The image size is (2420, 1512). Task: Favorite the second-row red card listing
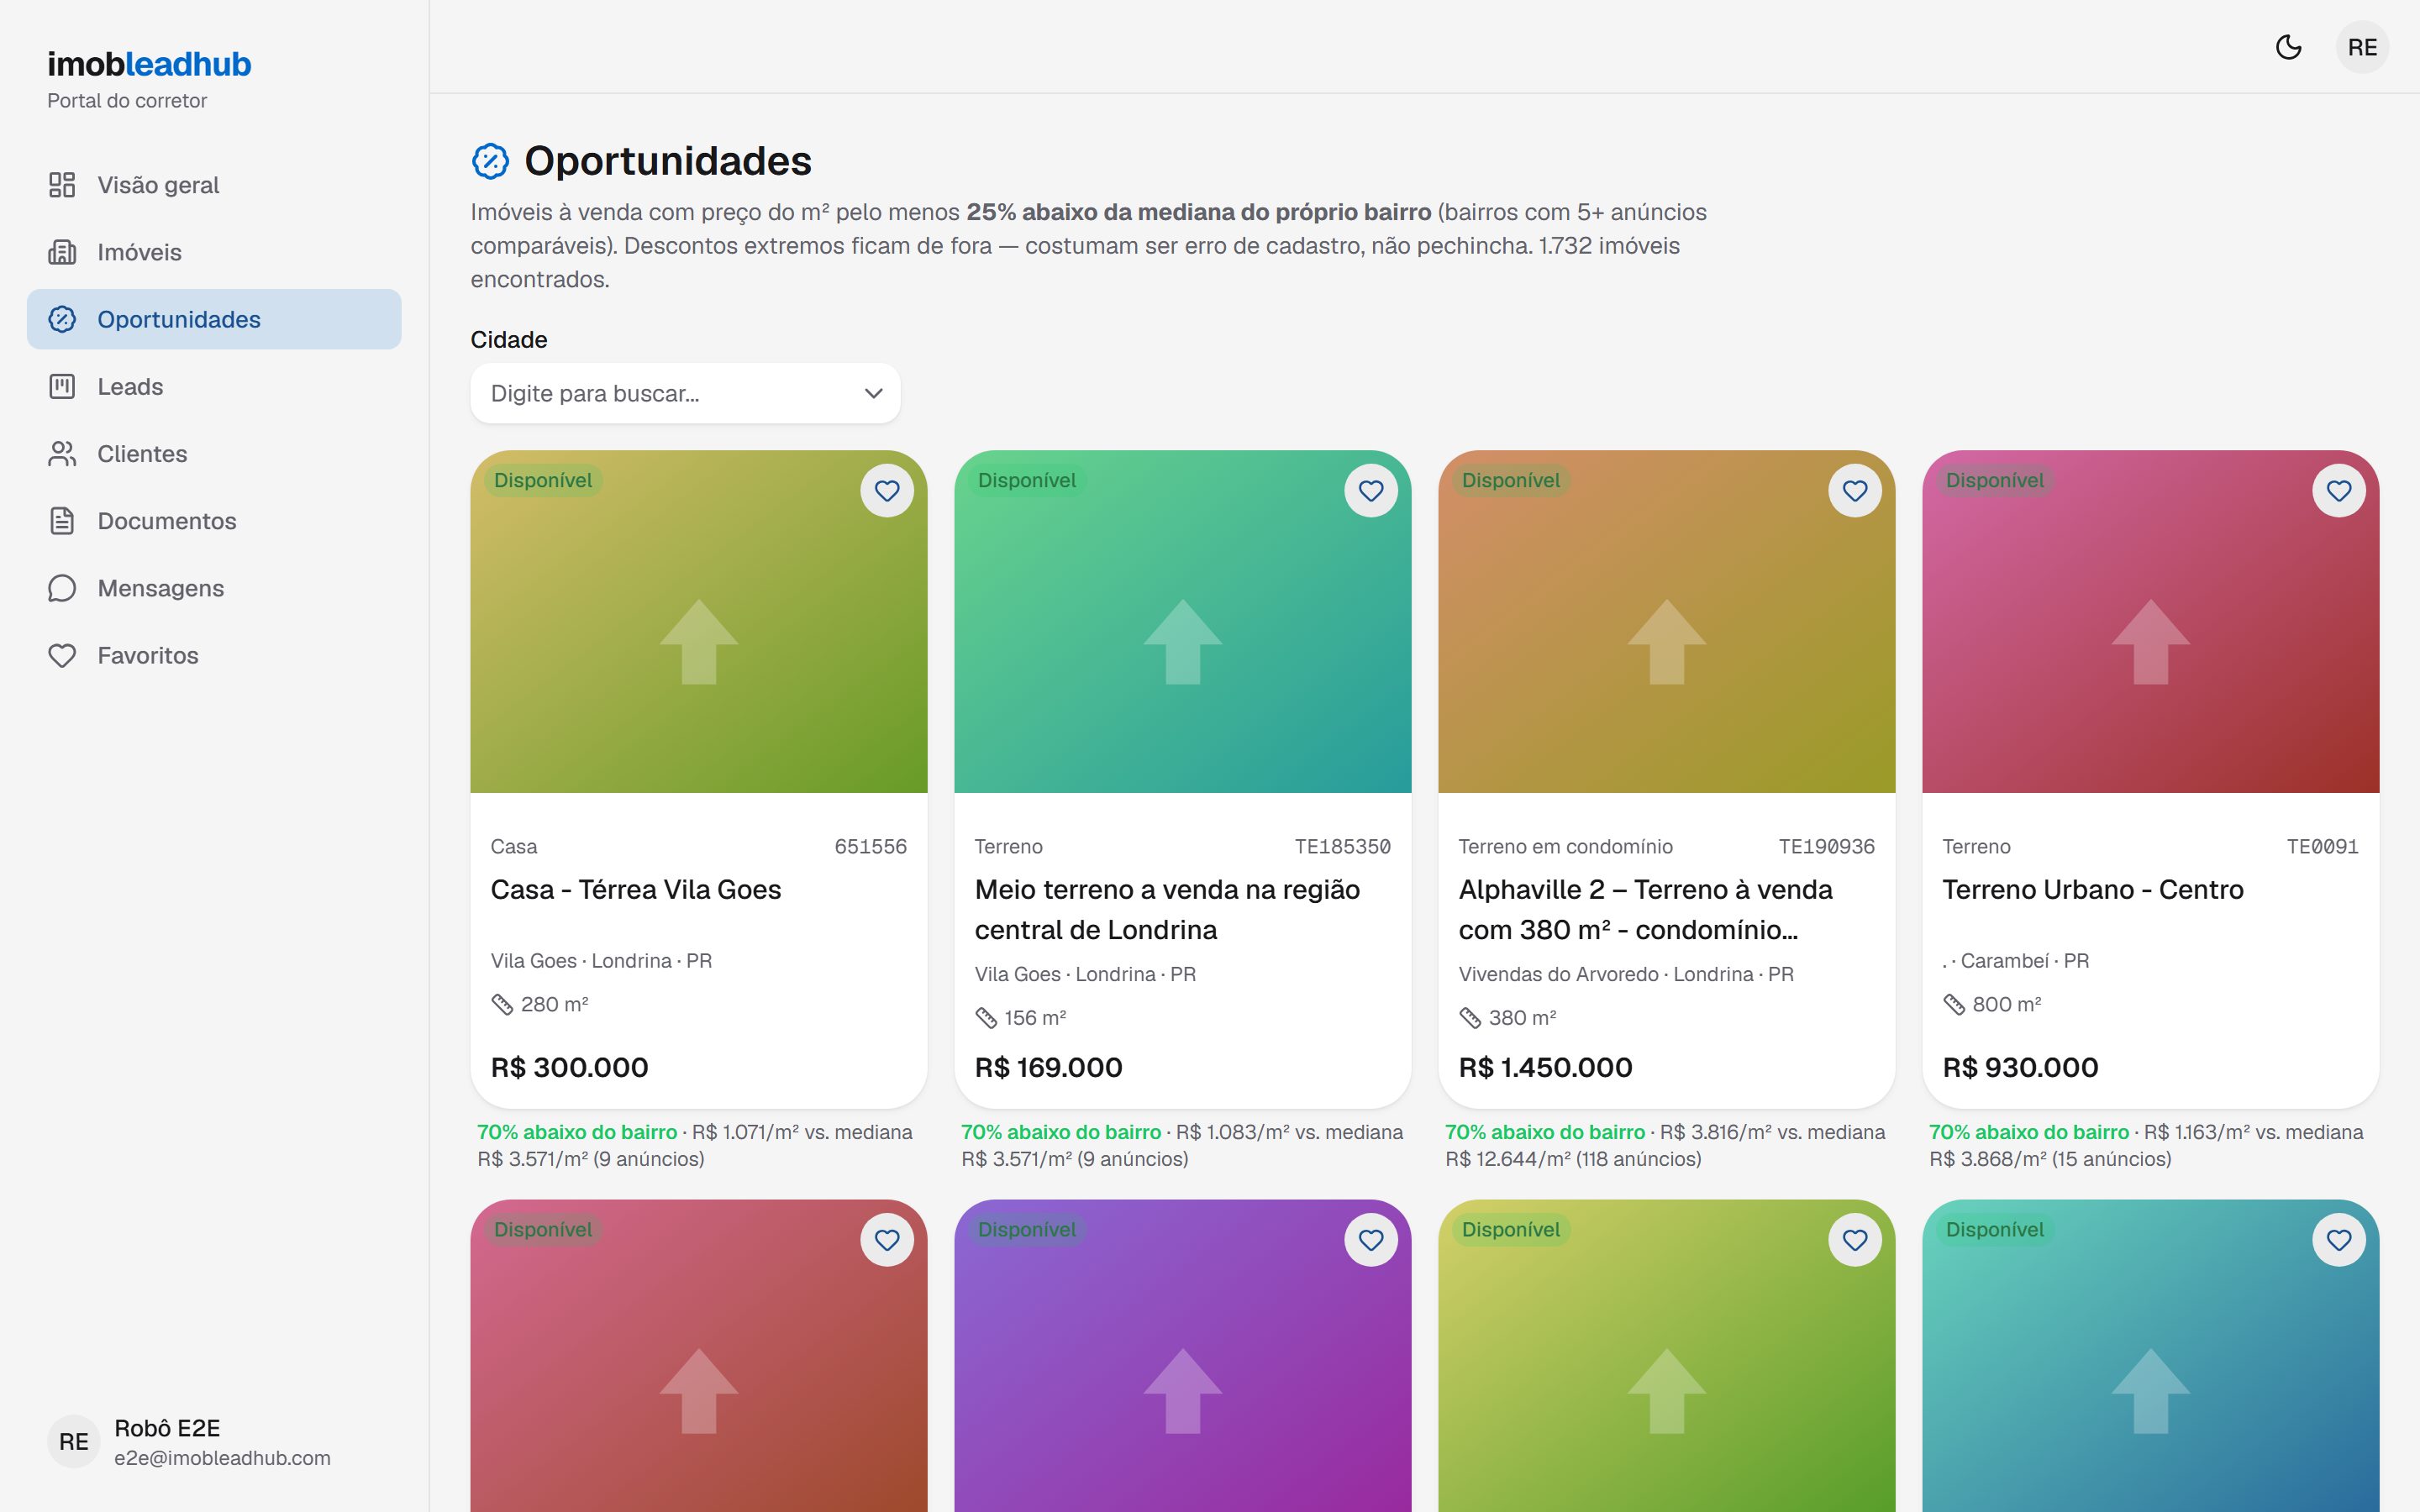pyautogui.click(x=887, y=1240)
